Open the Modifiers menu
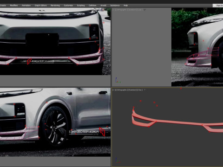 pos(14,6)
